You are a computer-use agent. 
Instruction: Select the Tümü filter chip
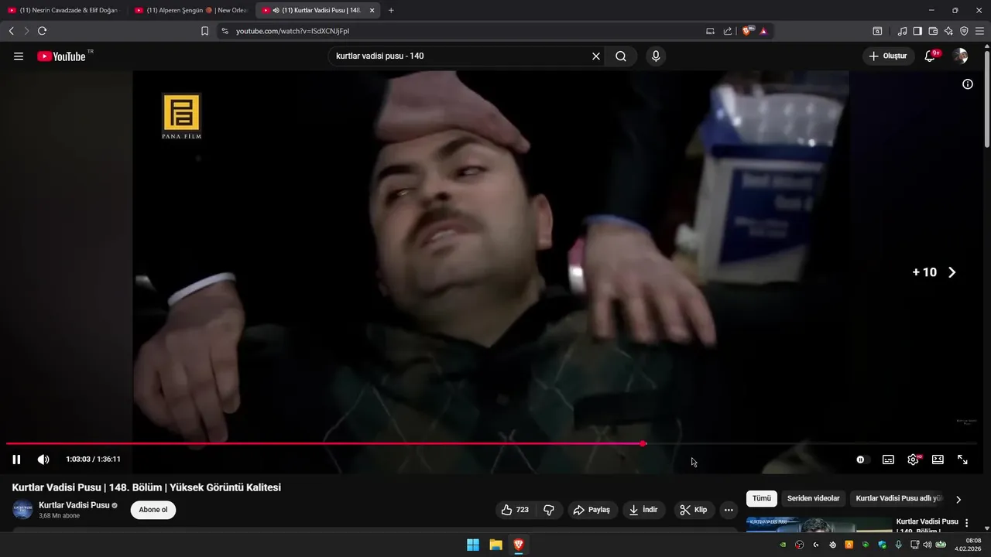point(762,499)
